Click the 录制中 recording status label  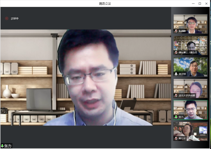pyautogui.click(x=15, y=19)
